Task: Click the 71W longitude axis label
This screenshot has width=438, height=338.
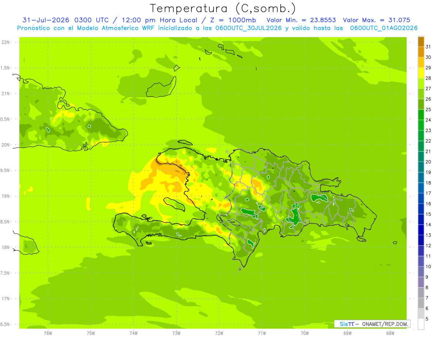Action: tap(262, 333)
